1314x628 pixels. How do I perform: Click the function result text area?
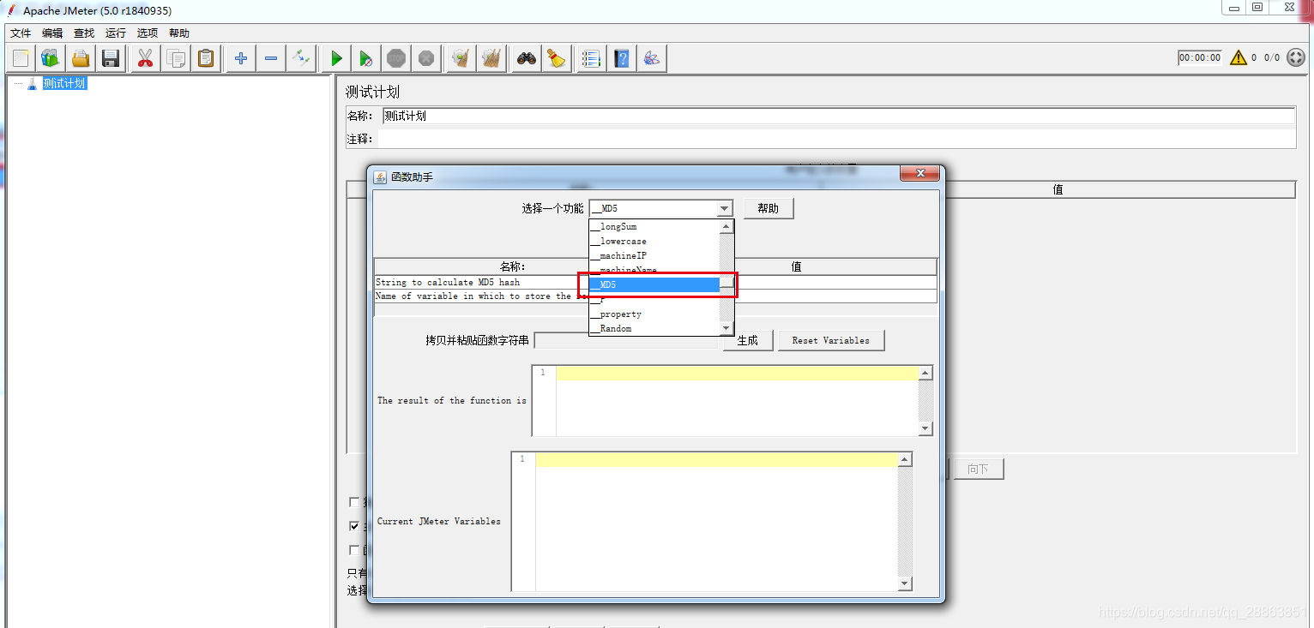737,401
